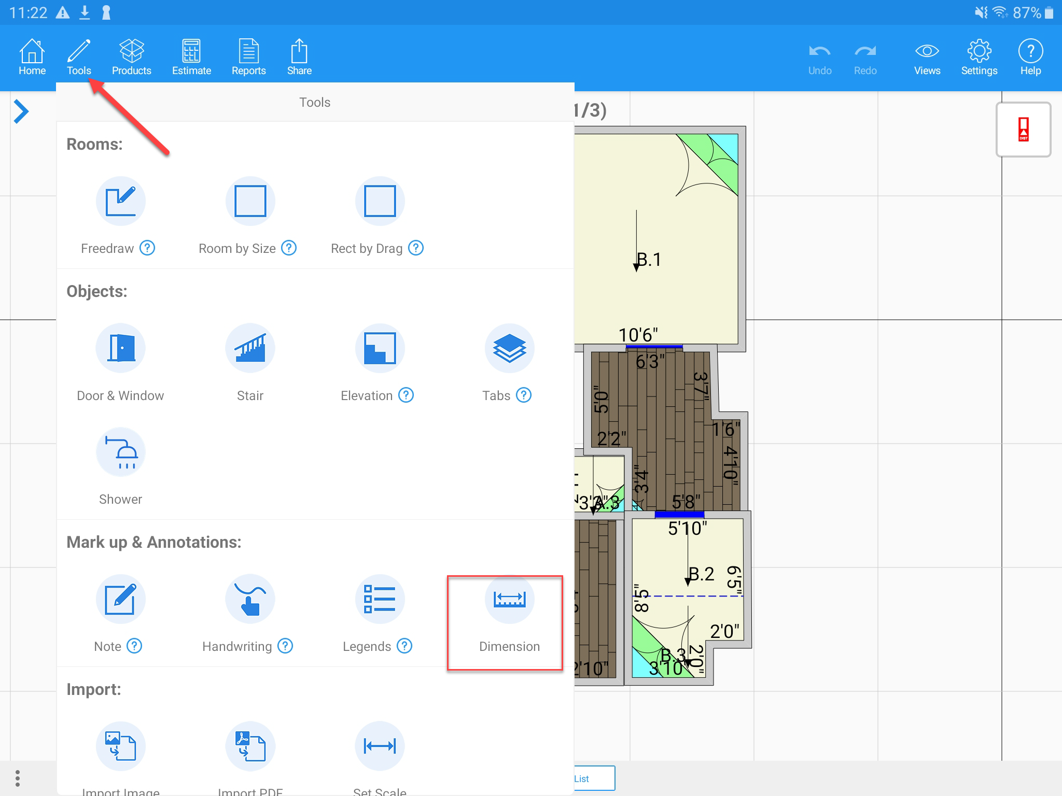Open the Estimate tab
Viewport: 1062px width, 796px height.
(x=191, y=57)
